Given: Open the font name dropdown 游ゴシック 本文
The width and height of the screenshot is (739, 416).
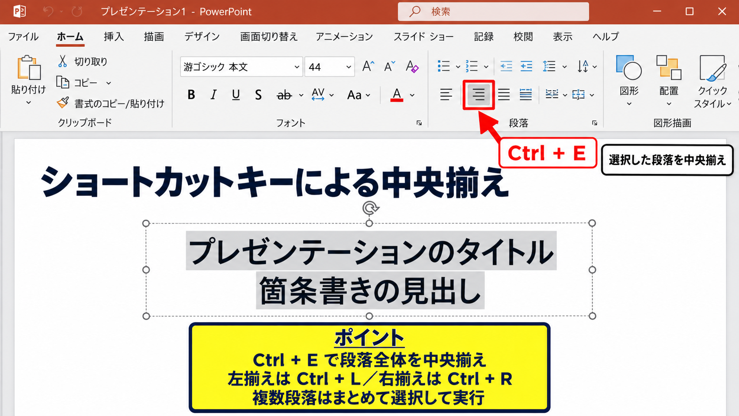Looking at the screenshot, I should click(x=297, y=67).
